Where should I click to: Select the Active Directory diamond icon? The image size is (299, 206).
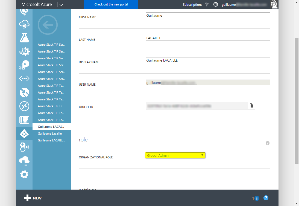click(x=24, y=134)
